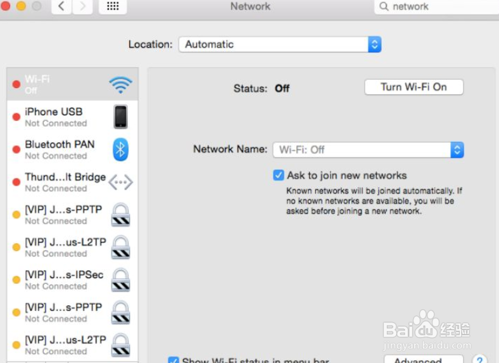Click the [VIP] J...s-IPSec padlock icon
Image resolution: width=499 pixels, height=363 pixels.
pyautogui.click(x=120, y=280)
